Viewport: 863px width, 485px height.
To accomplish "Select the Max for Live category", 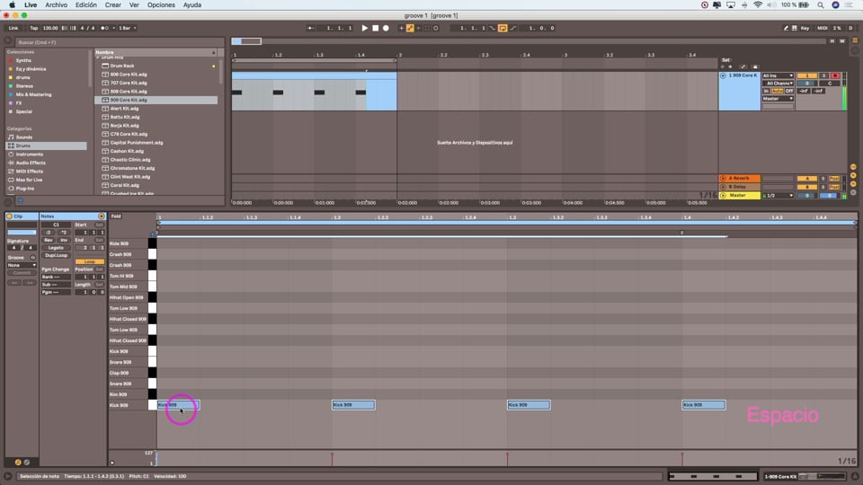I will 29,180.
